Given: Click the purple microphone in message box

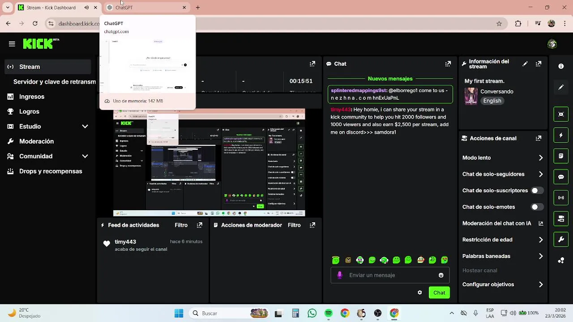Looking at the screenshot, I should [340, 275].
